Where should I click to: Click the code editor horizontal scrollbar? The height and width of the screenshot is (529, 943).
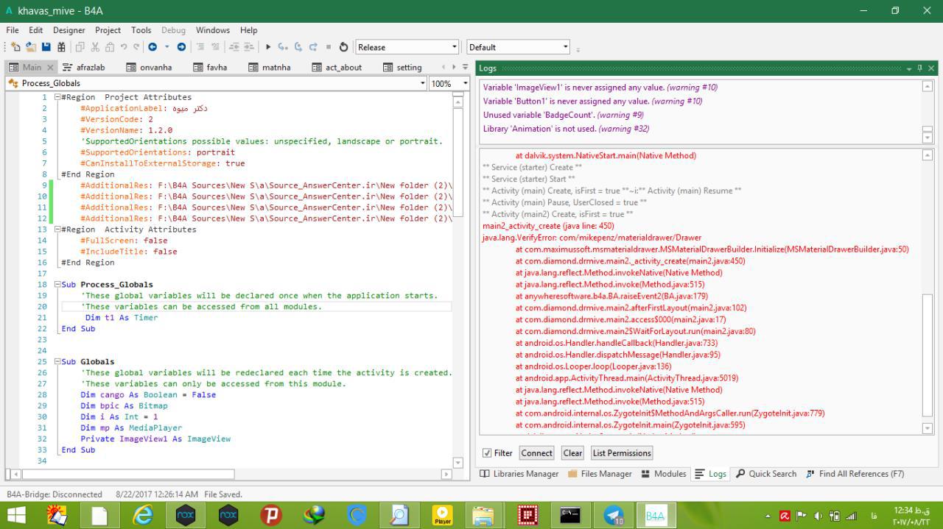pos(128,475)
